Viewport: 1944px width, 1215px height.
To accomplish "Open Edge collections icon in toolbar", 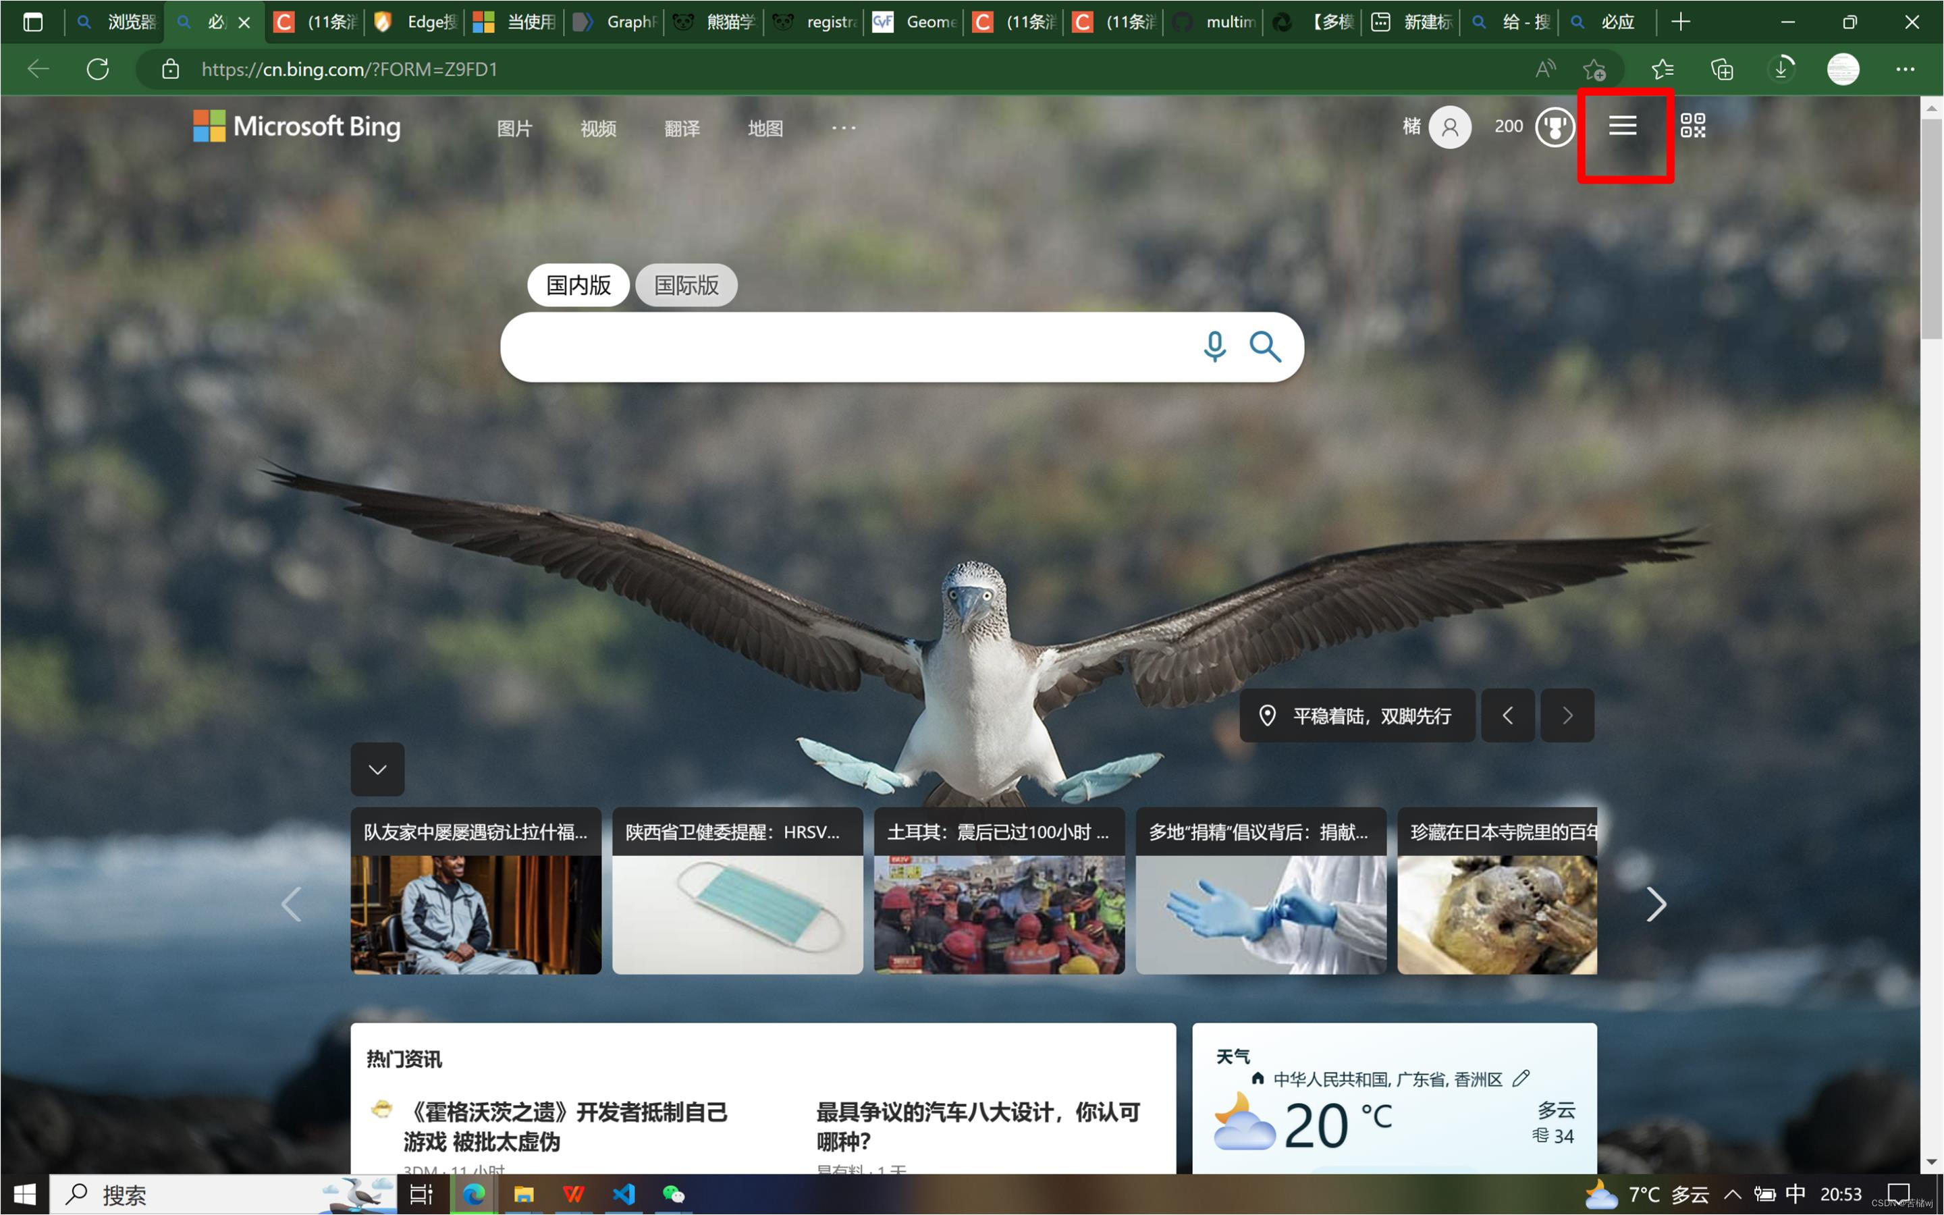I will (x=1721, y=69).
